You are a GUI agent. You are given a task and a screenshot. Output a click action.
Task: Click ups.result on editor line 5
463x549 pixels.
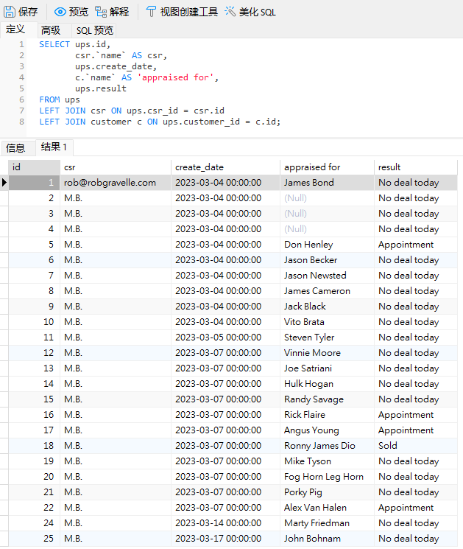pos(101,88)
